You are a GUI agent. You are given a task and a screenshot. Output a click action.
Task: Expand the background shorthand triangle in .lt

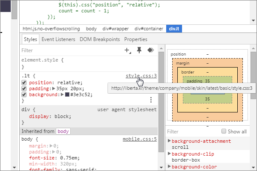pyautogui.click(x=62, y=94)
